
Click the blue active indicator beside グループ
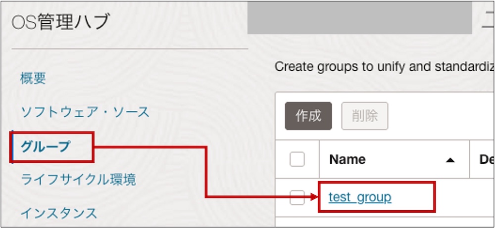(x=12, y=147)
